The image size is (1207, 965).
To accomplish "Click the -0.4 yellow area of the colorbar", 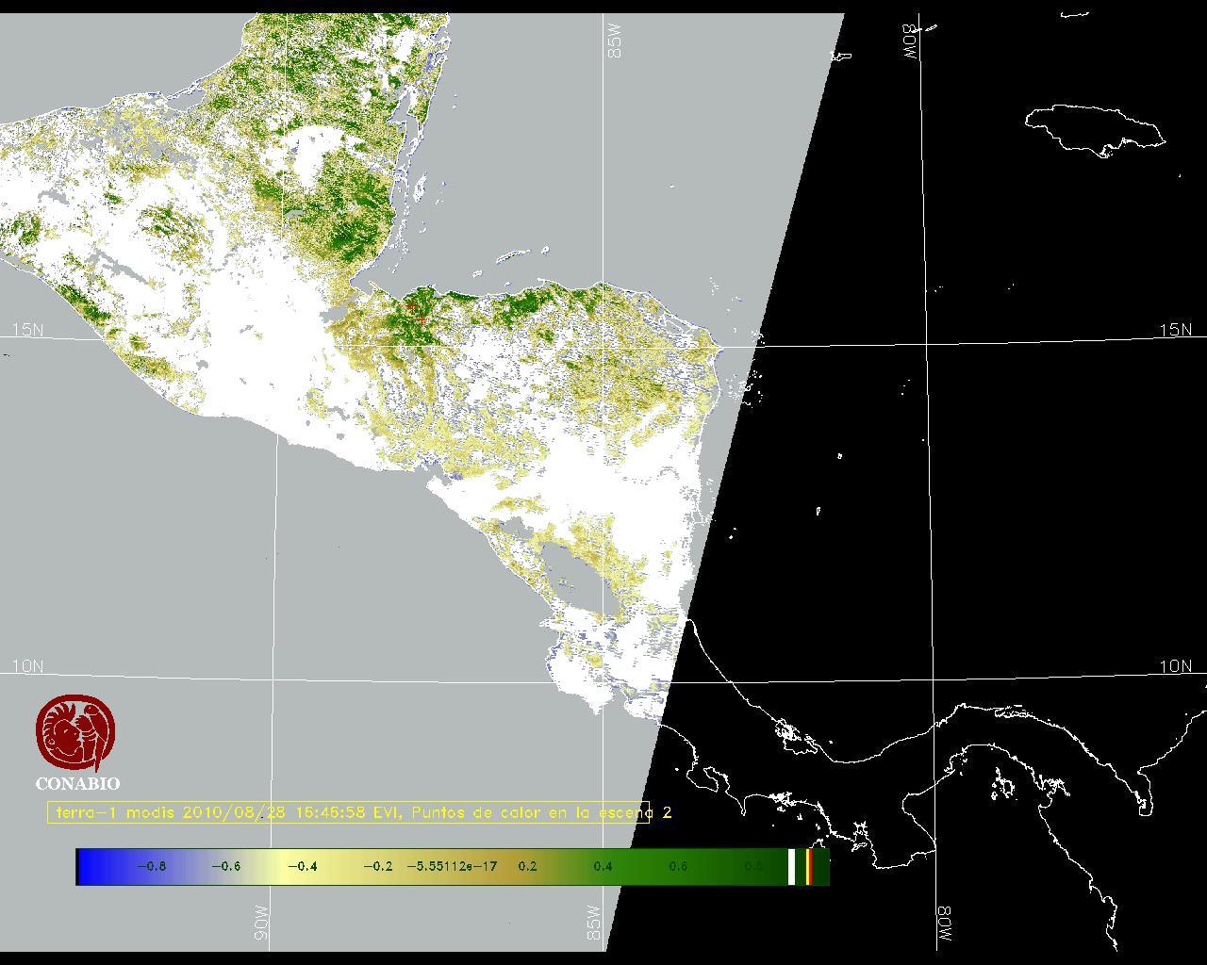I will coord(302,866).
